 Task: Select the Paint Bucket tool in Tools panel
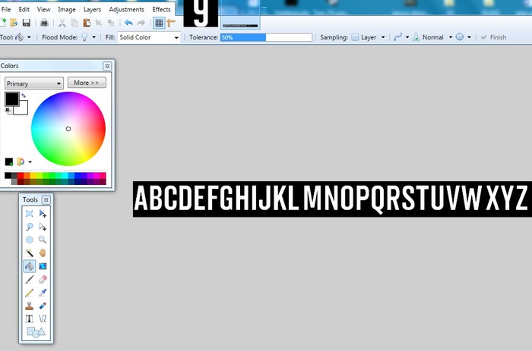[30, 266]
